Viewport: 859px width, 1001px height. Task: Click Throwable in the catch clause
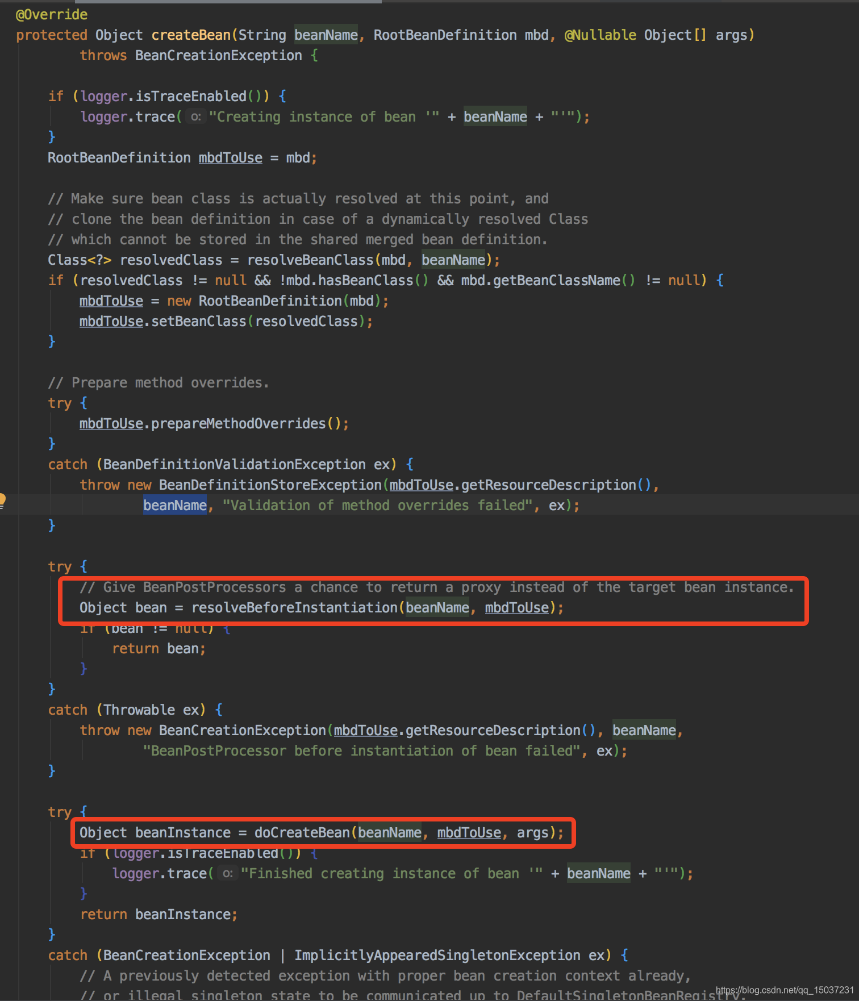click(x=139, y=710)
